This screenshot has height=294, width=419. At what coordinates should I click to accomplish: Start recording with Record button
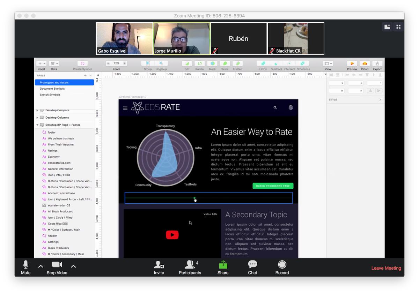point(282,267)
